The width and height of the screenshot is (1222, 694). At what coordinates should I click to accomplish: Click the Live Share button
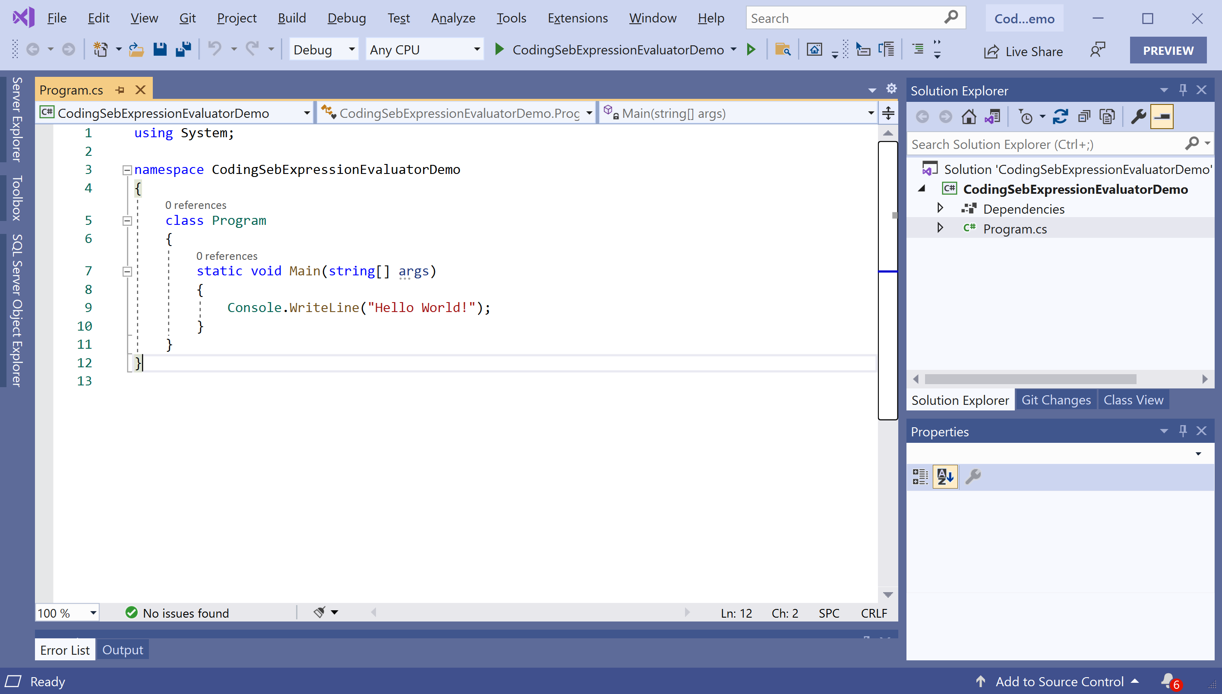pyautogui.click(x=1023, y=51)
